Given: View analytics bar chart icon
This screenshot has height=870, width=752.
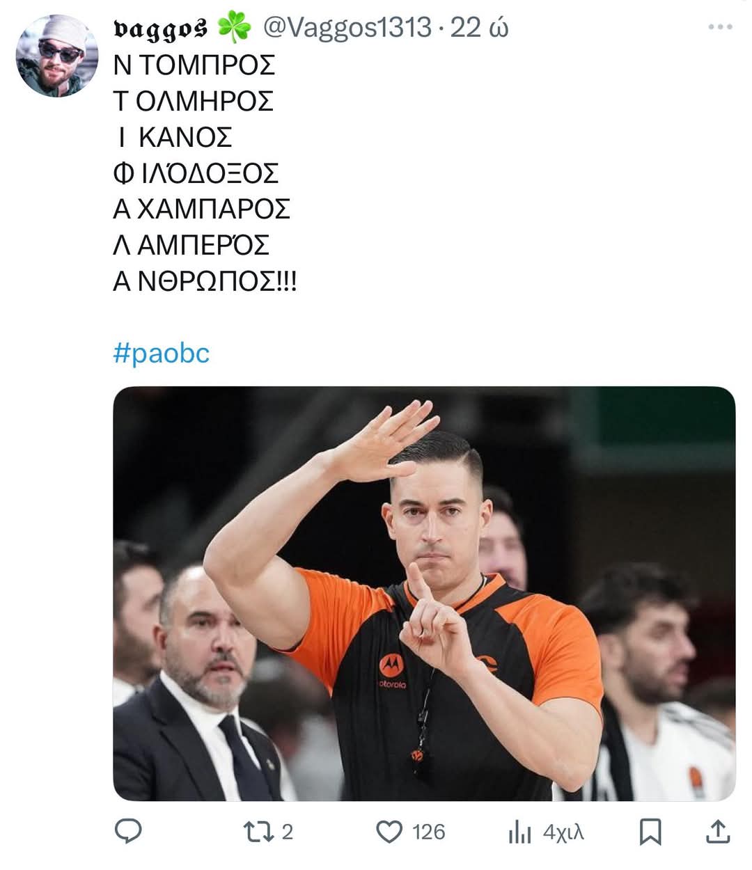Looking at the screenshot, I should pos(519,832).
